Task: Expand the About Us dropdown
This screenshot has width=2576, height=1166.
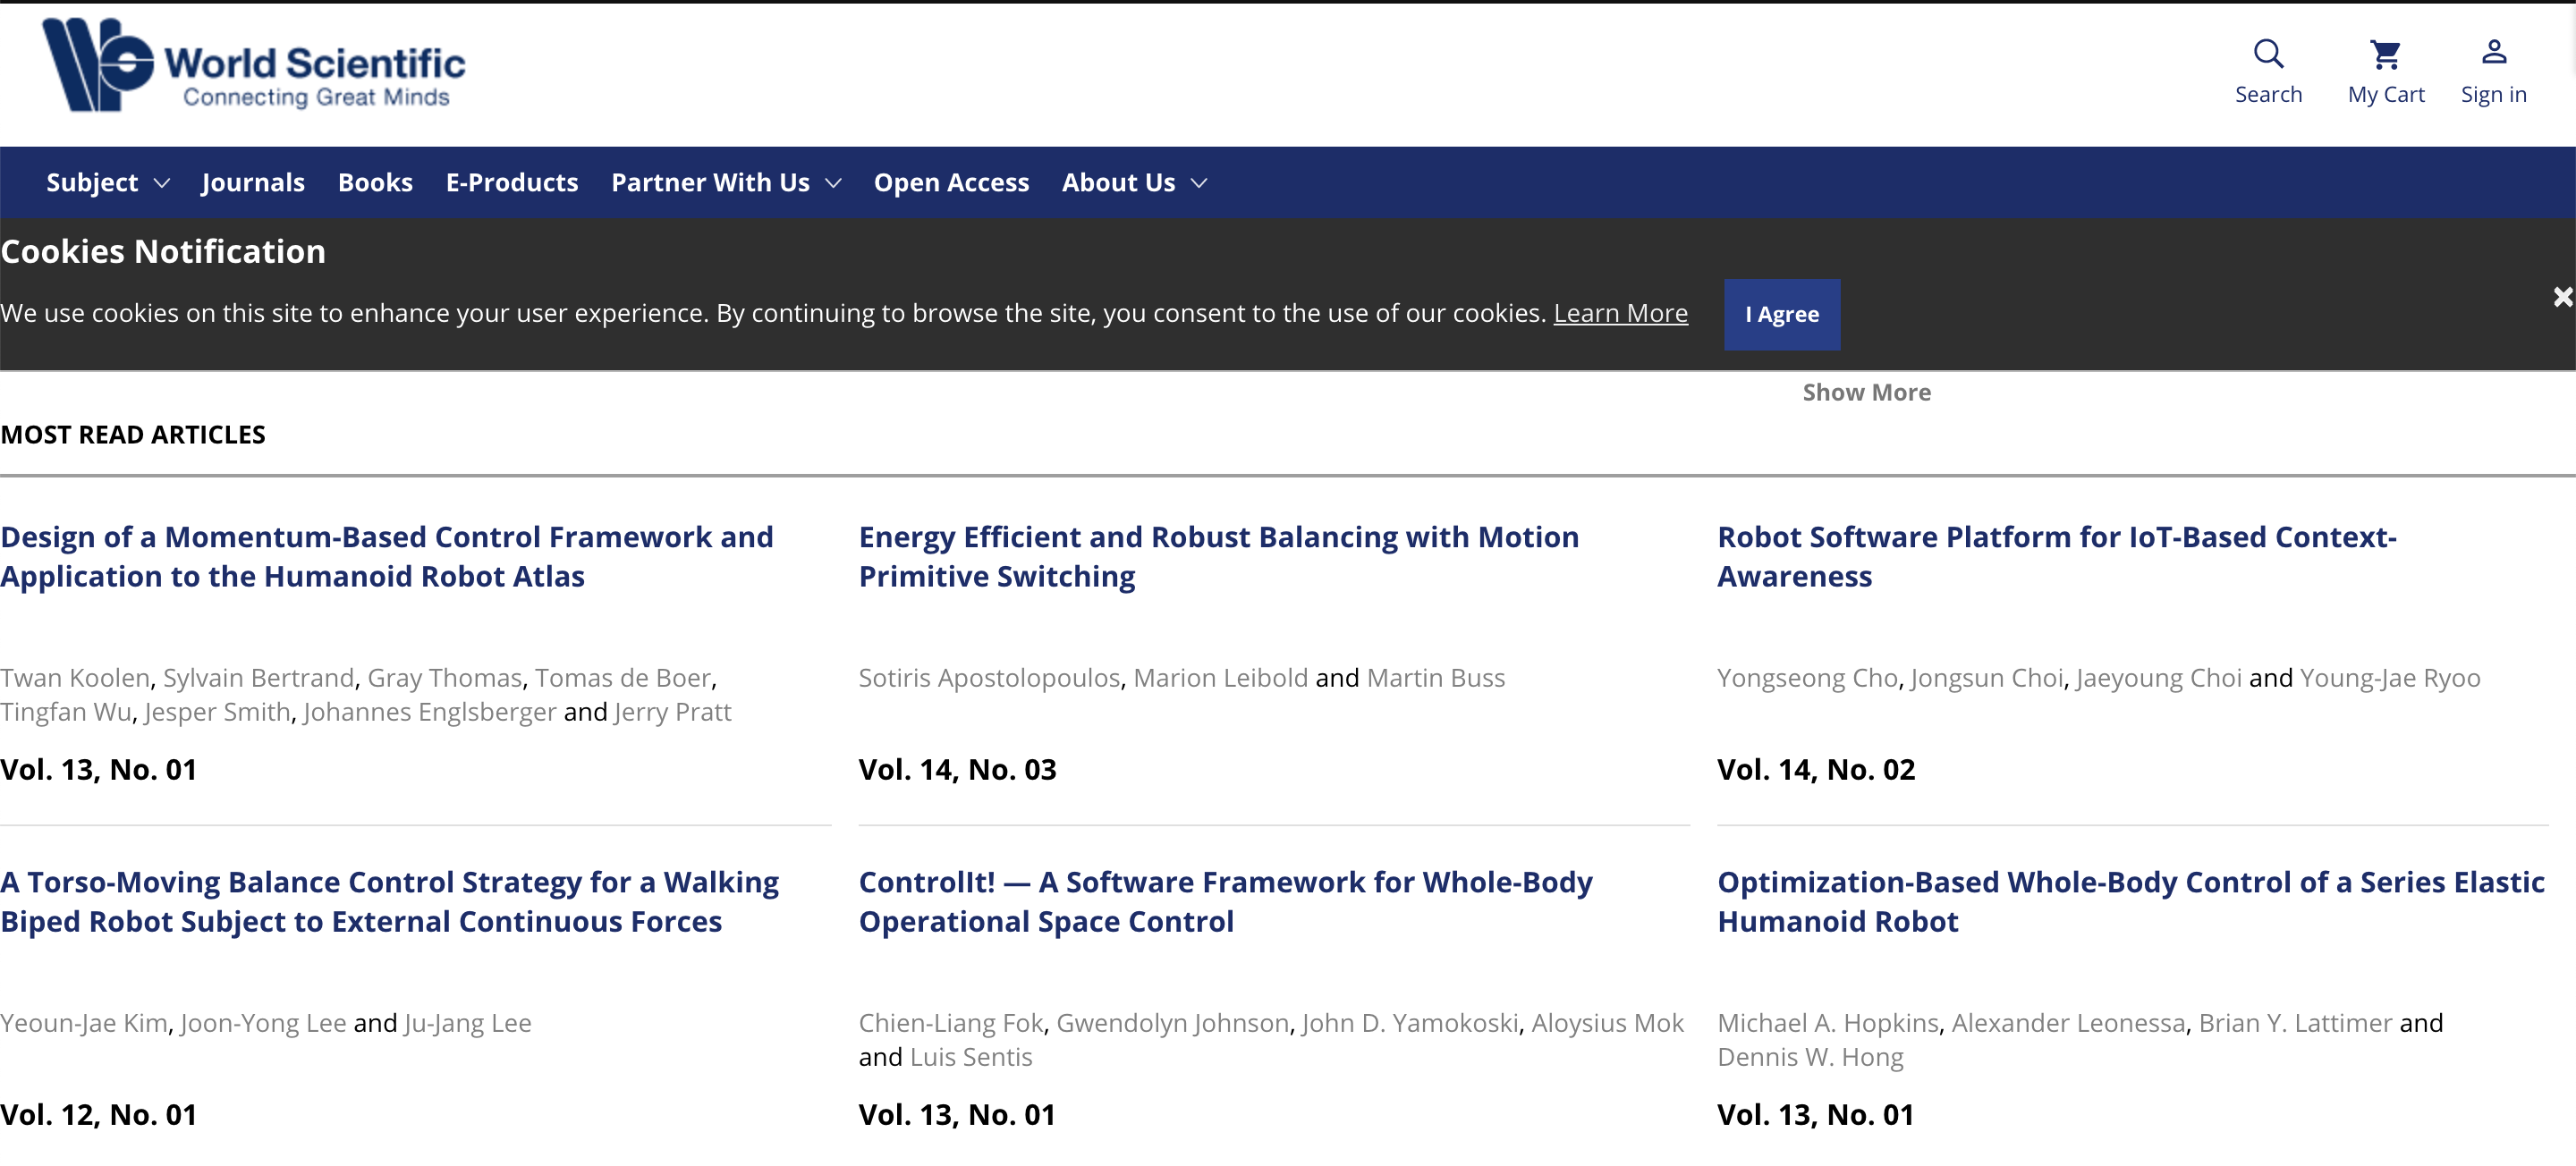Action: coord(1134,183)
